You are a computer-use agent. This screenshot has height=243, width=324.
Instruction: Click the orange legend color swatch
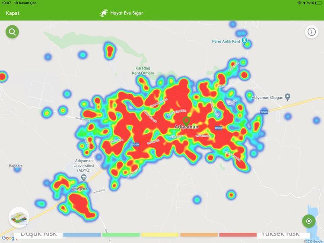(x=198, y=235)
